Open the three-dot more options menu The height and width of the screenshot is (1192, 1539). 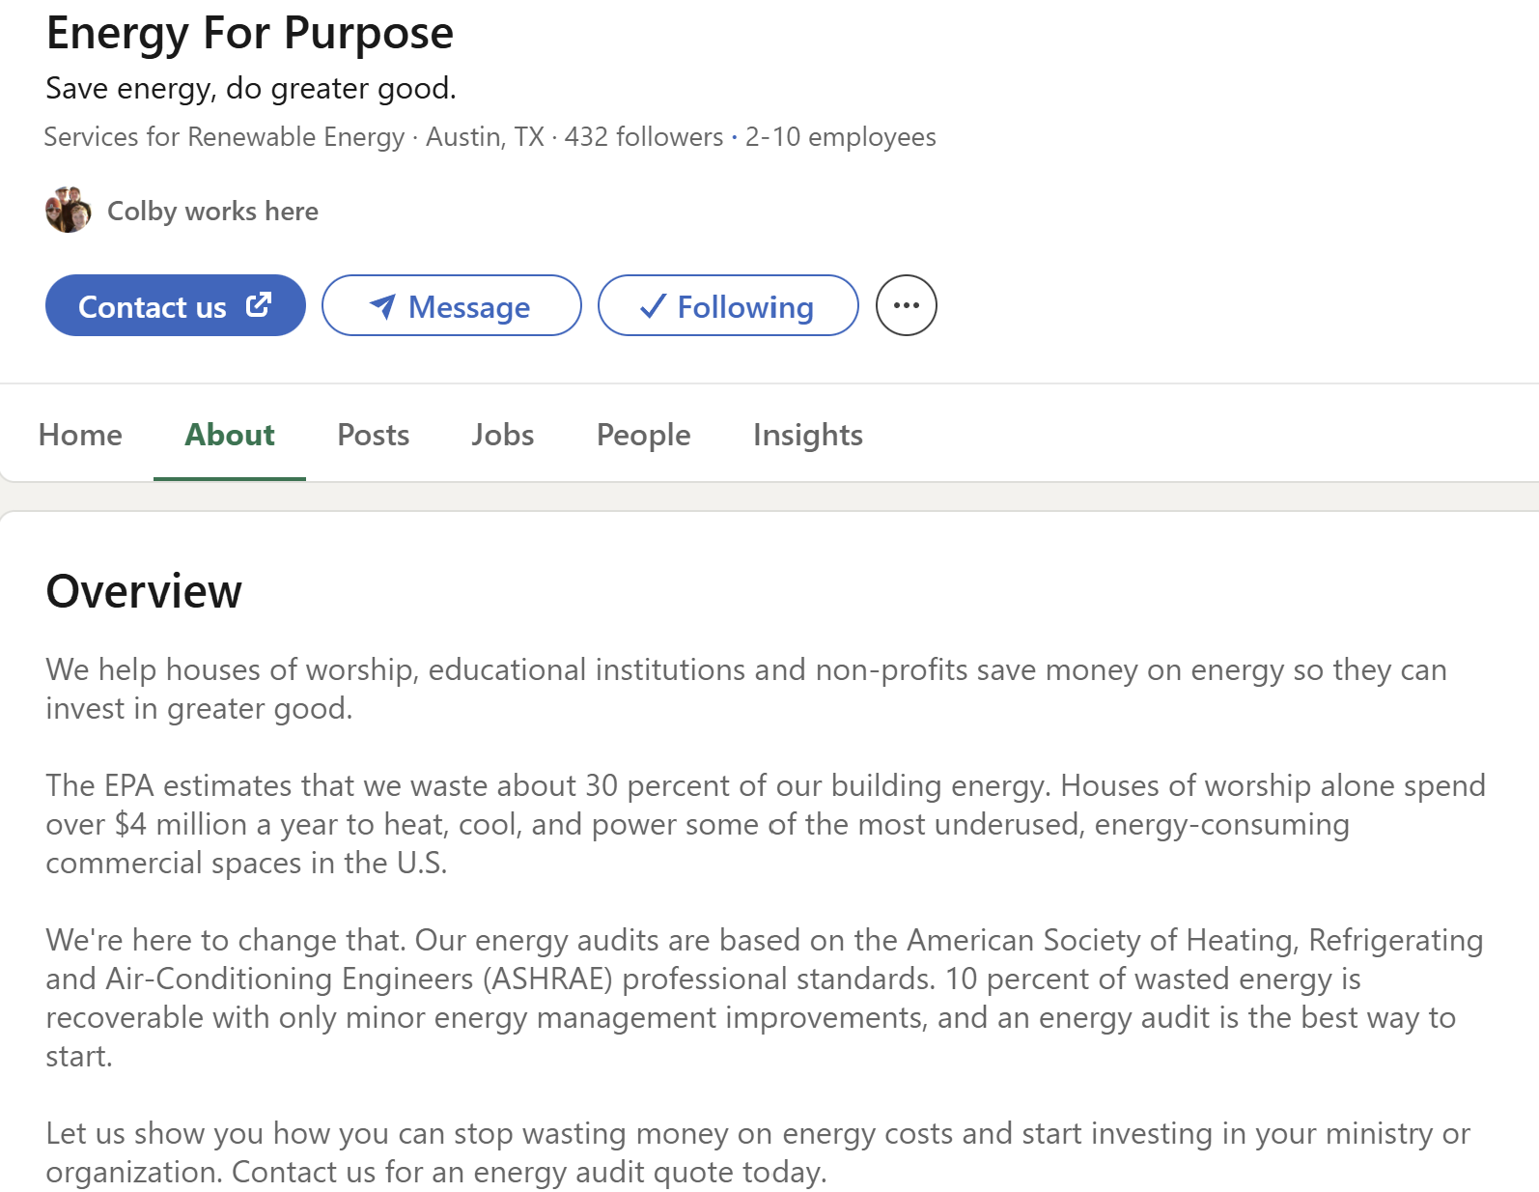click(x=906, y=305)
